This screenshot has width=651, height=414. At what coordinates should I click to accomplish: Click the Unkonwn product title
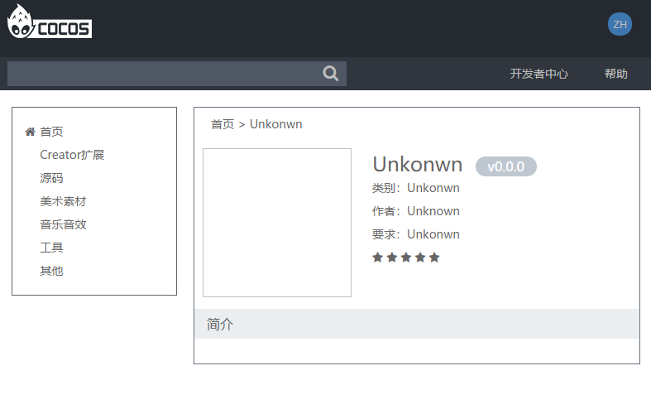tap(418, 164)
